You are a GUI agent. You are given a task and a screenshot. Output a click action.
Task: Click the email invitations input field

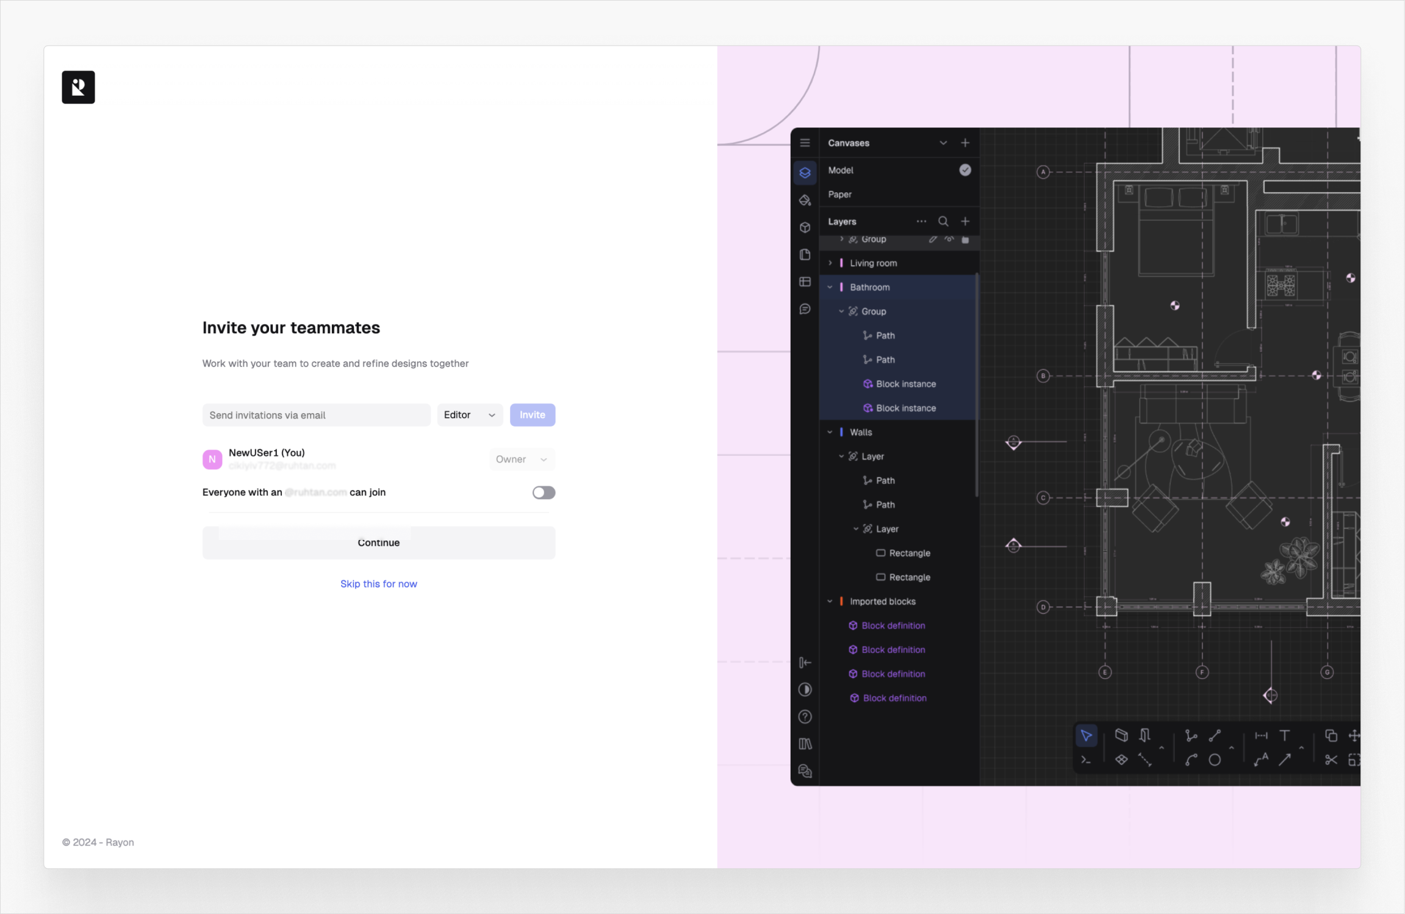tap(315, 415)
